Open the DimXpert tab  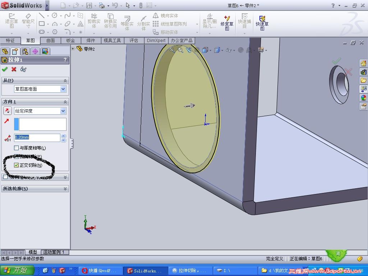[156, 40]
